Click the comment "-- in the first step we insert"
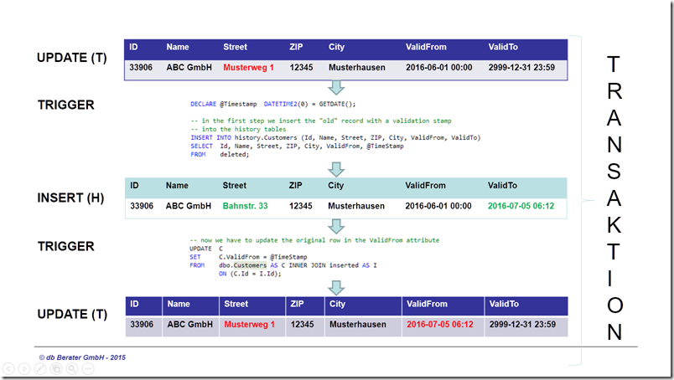Viewport: 674px width, 380px height. (x=321, y=121)
